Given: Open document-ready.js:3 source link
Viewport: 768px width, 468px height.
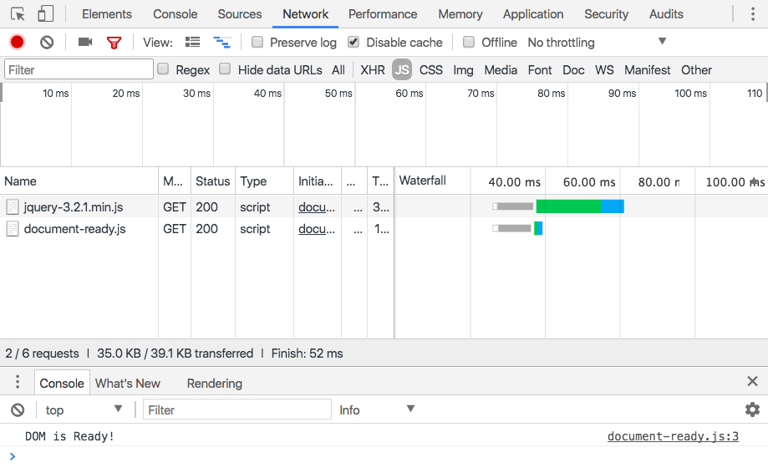Looking at the screenshot, I should tap(673, 436).
